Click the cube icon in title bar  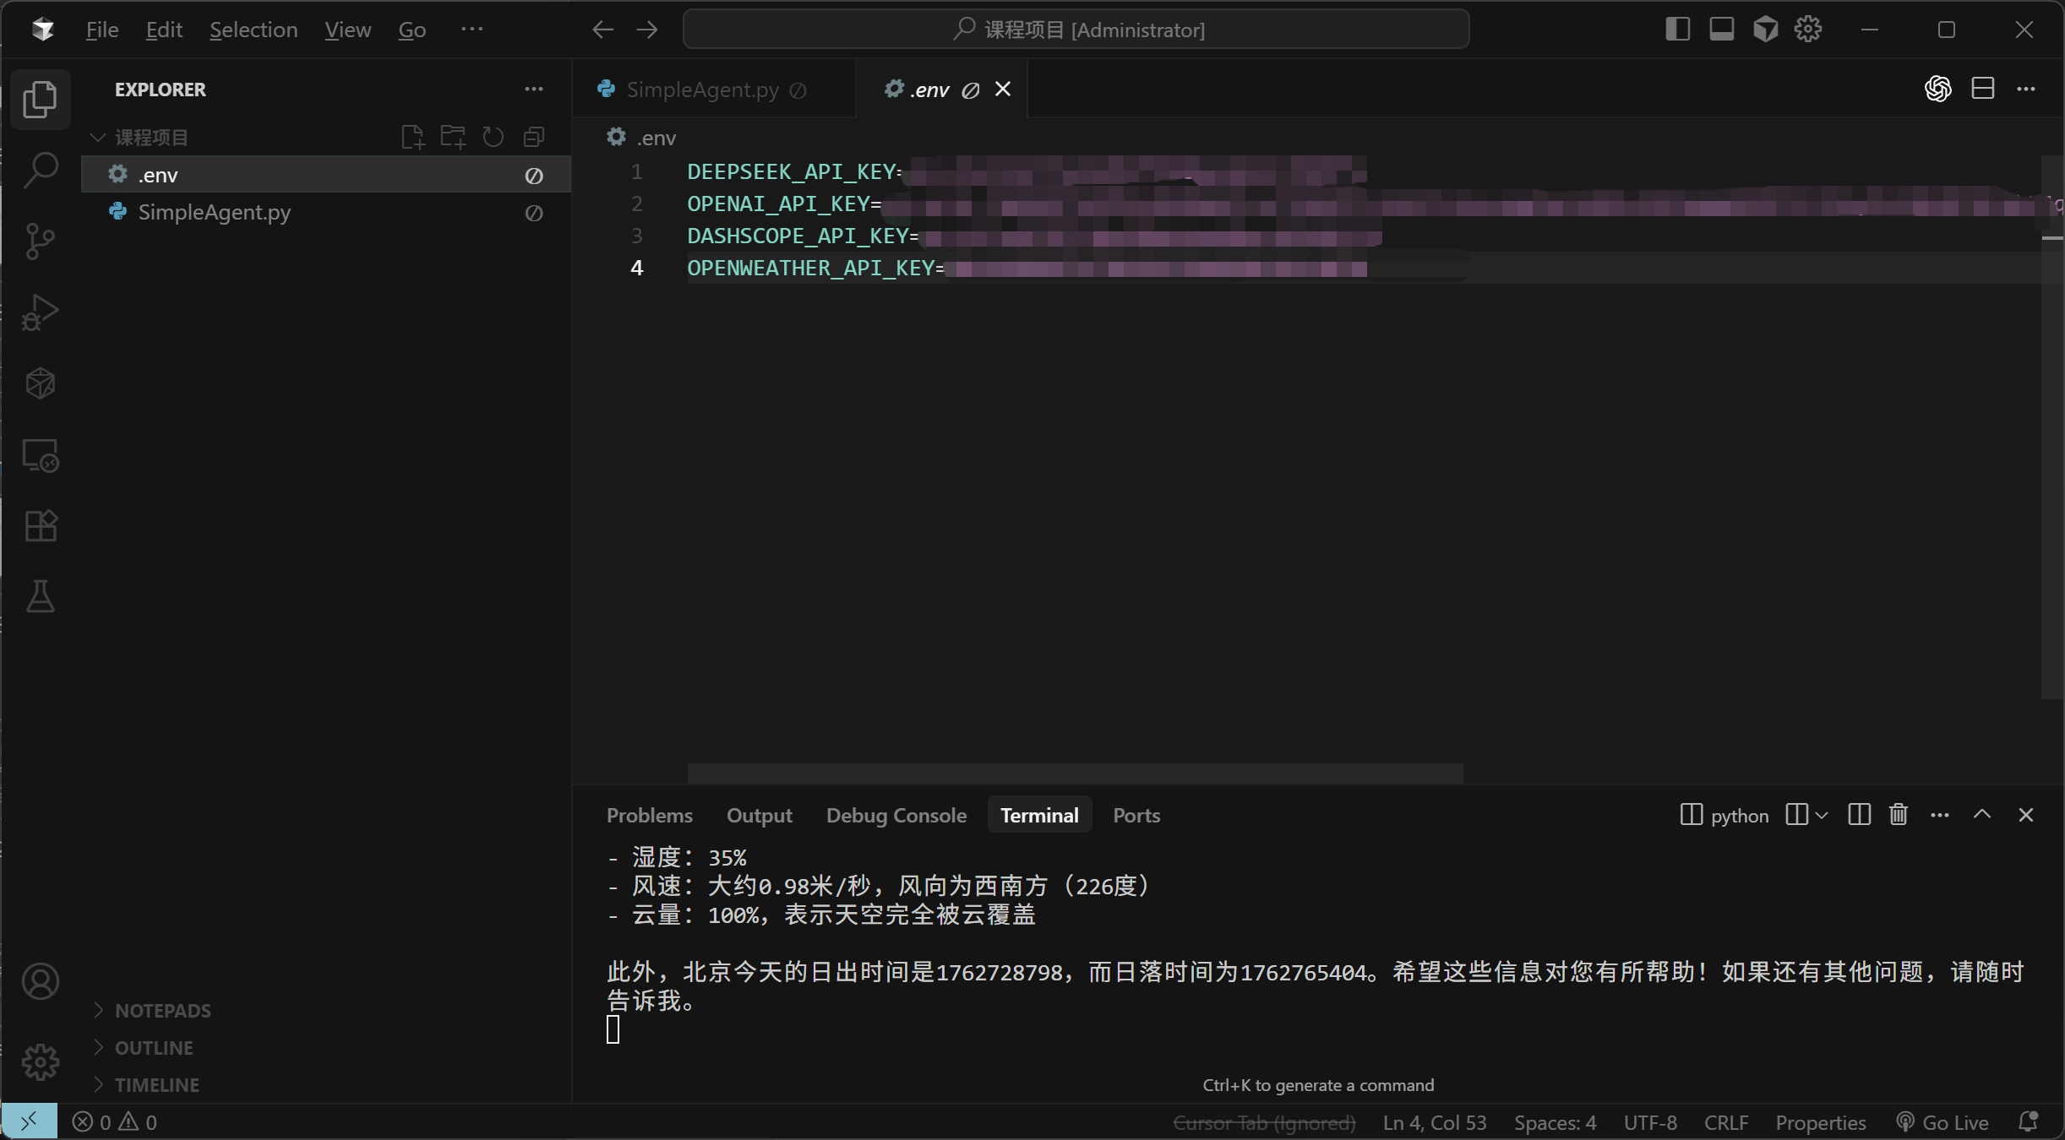click(1765, 30)
